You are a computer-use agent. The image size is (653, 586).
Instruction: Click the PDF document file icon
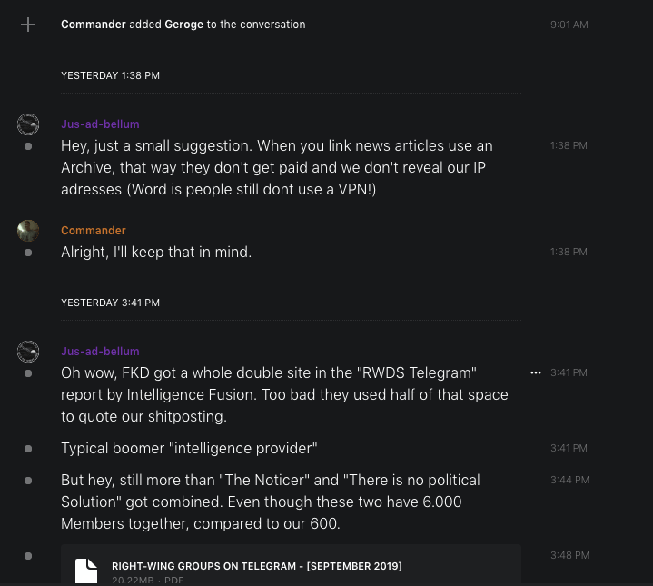tap(86, 570)
